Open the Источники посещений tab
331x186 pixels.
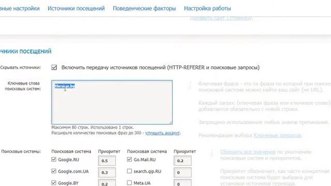[x=76, y=8]
